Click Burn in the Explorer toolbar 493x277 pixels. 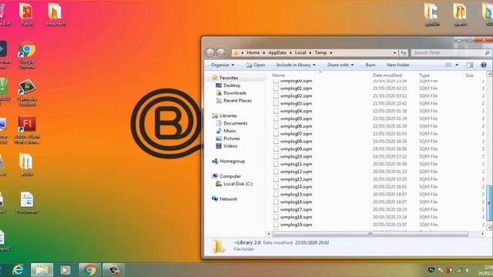pos(371,65)
